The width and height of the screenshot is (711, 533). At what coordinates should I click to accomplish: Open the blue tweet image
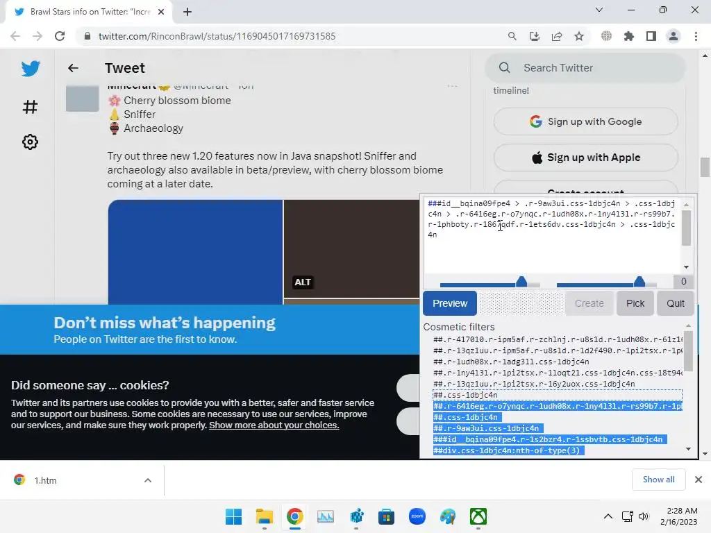[195, 252]
